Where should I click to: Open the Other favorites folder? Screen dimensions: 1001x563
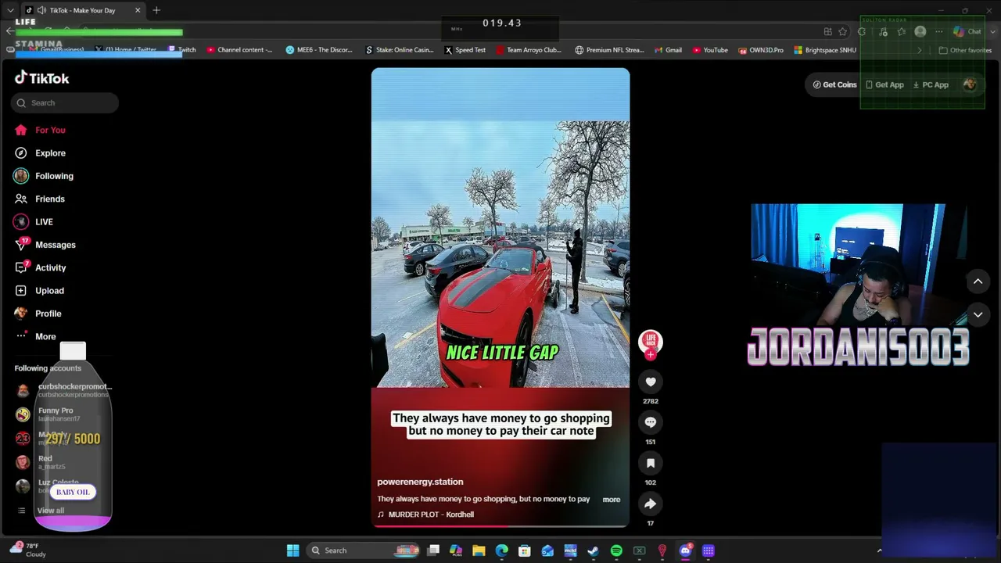tap(965, 50)
